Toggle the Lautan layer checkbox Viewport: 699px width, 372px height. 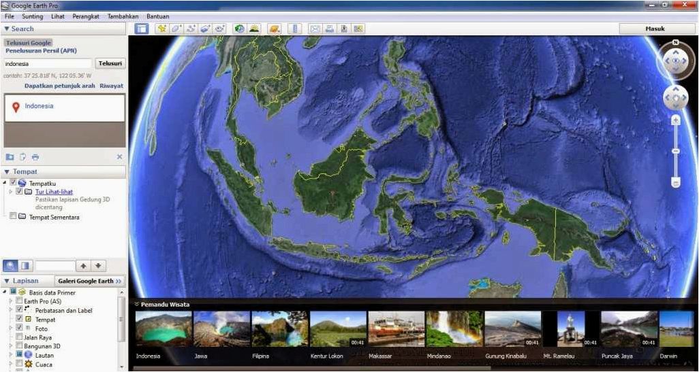pos(18,354)
